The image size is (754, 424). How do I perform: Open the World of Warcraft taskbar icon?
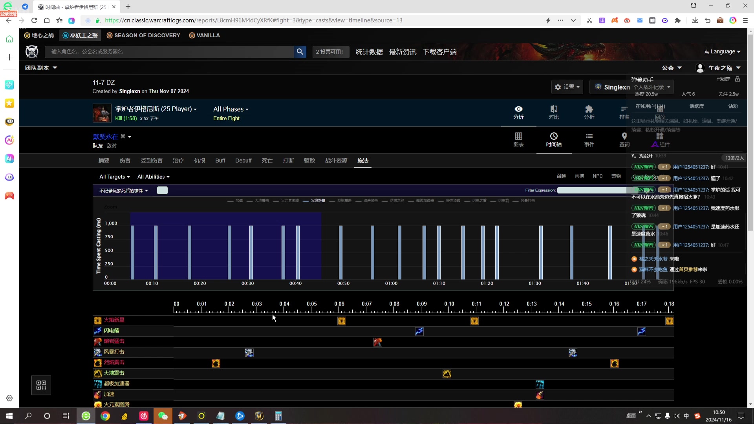click(259, 416)
